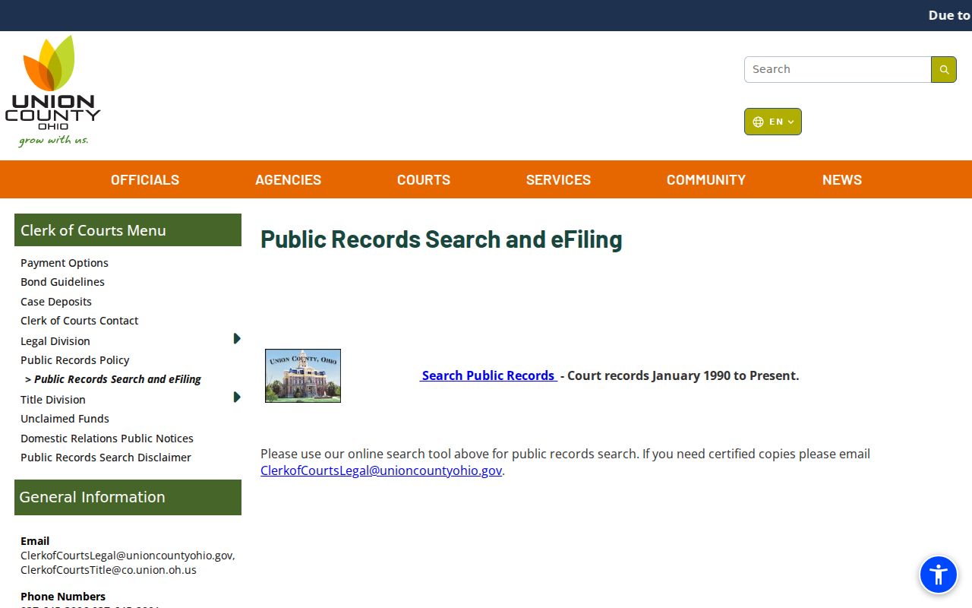Image resolution: width=972 pixels, height=608 pixels.
Task: Open Case Deposits page
Action: click(x=56, y=302)
